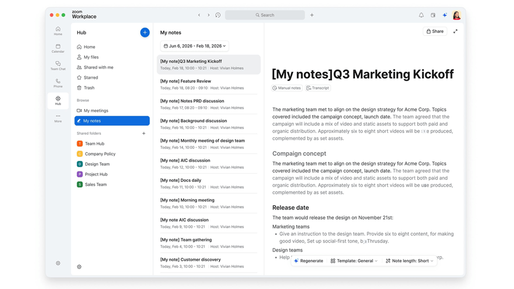Launch the AI Companion sparkle icon
Viewport: 514px width, 289px height.
pos(445,15)
